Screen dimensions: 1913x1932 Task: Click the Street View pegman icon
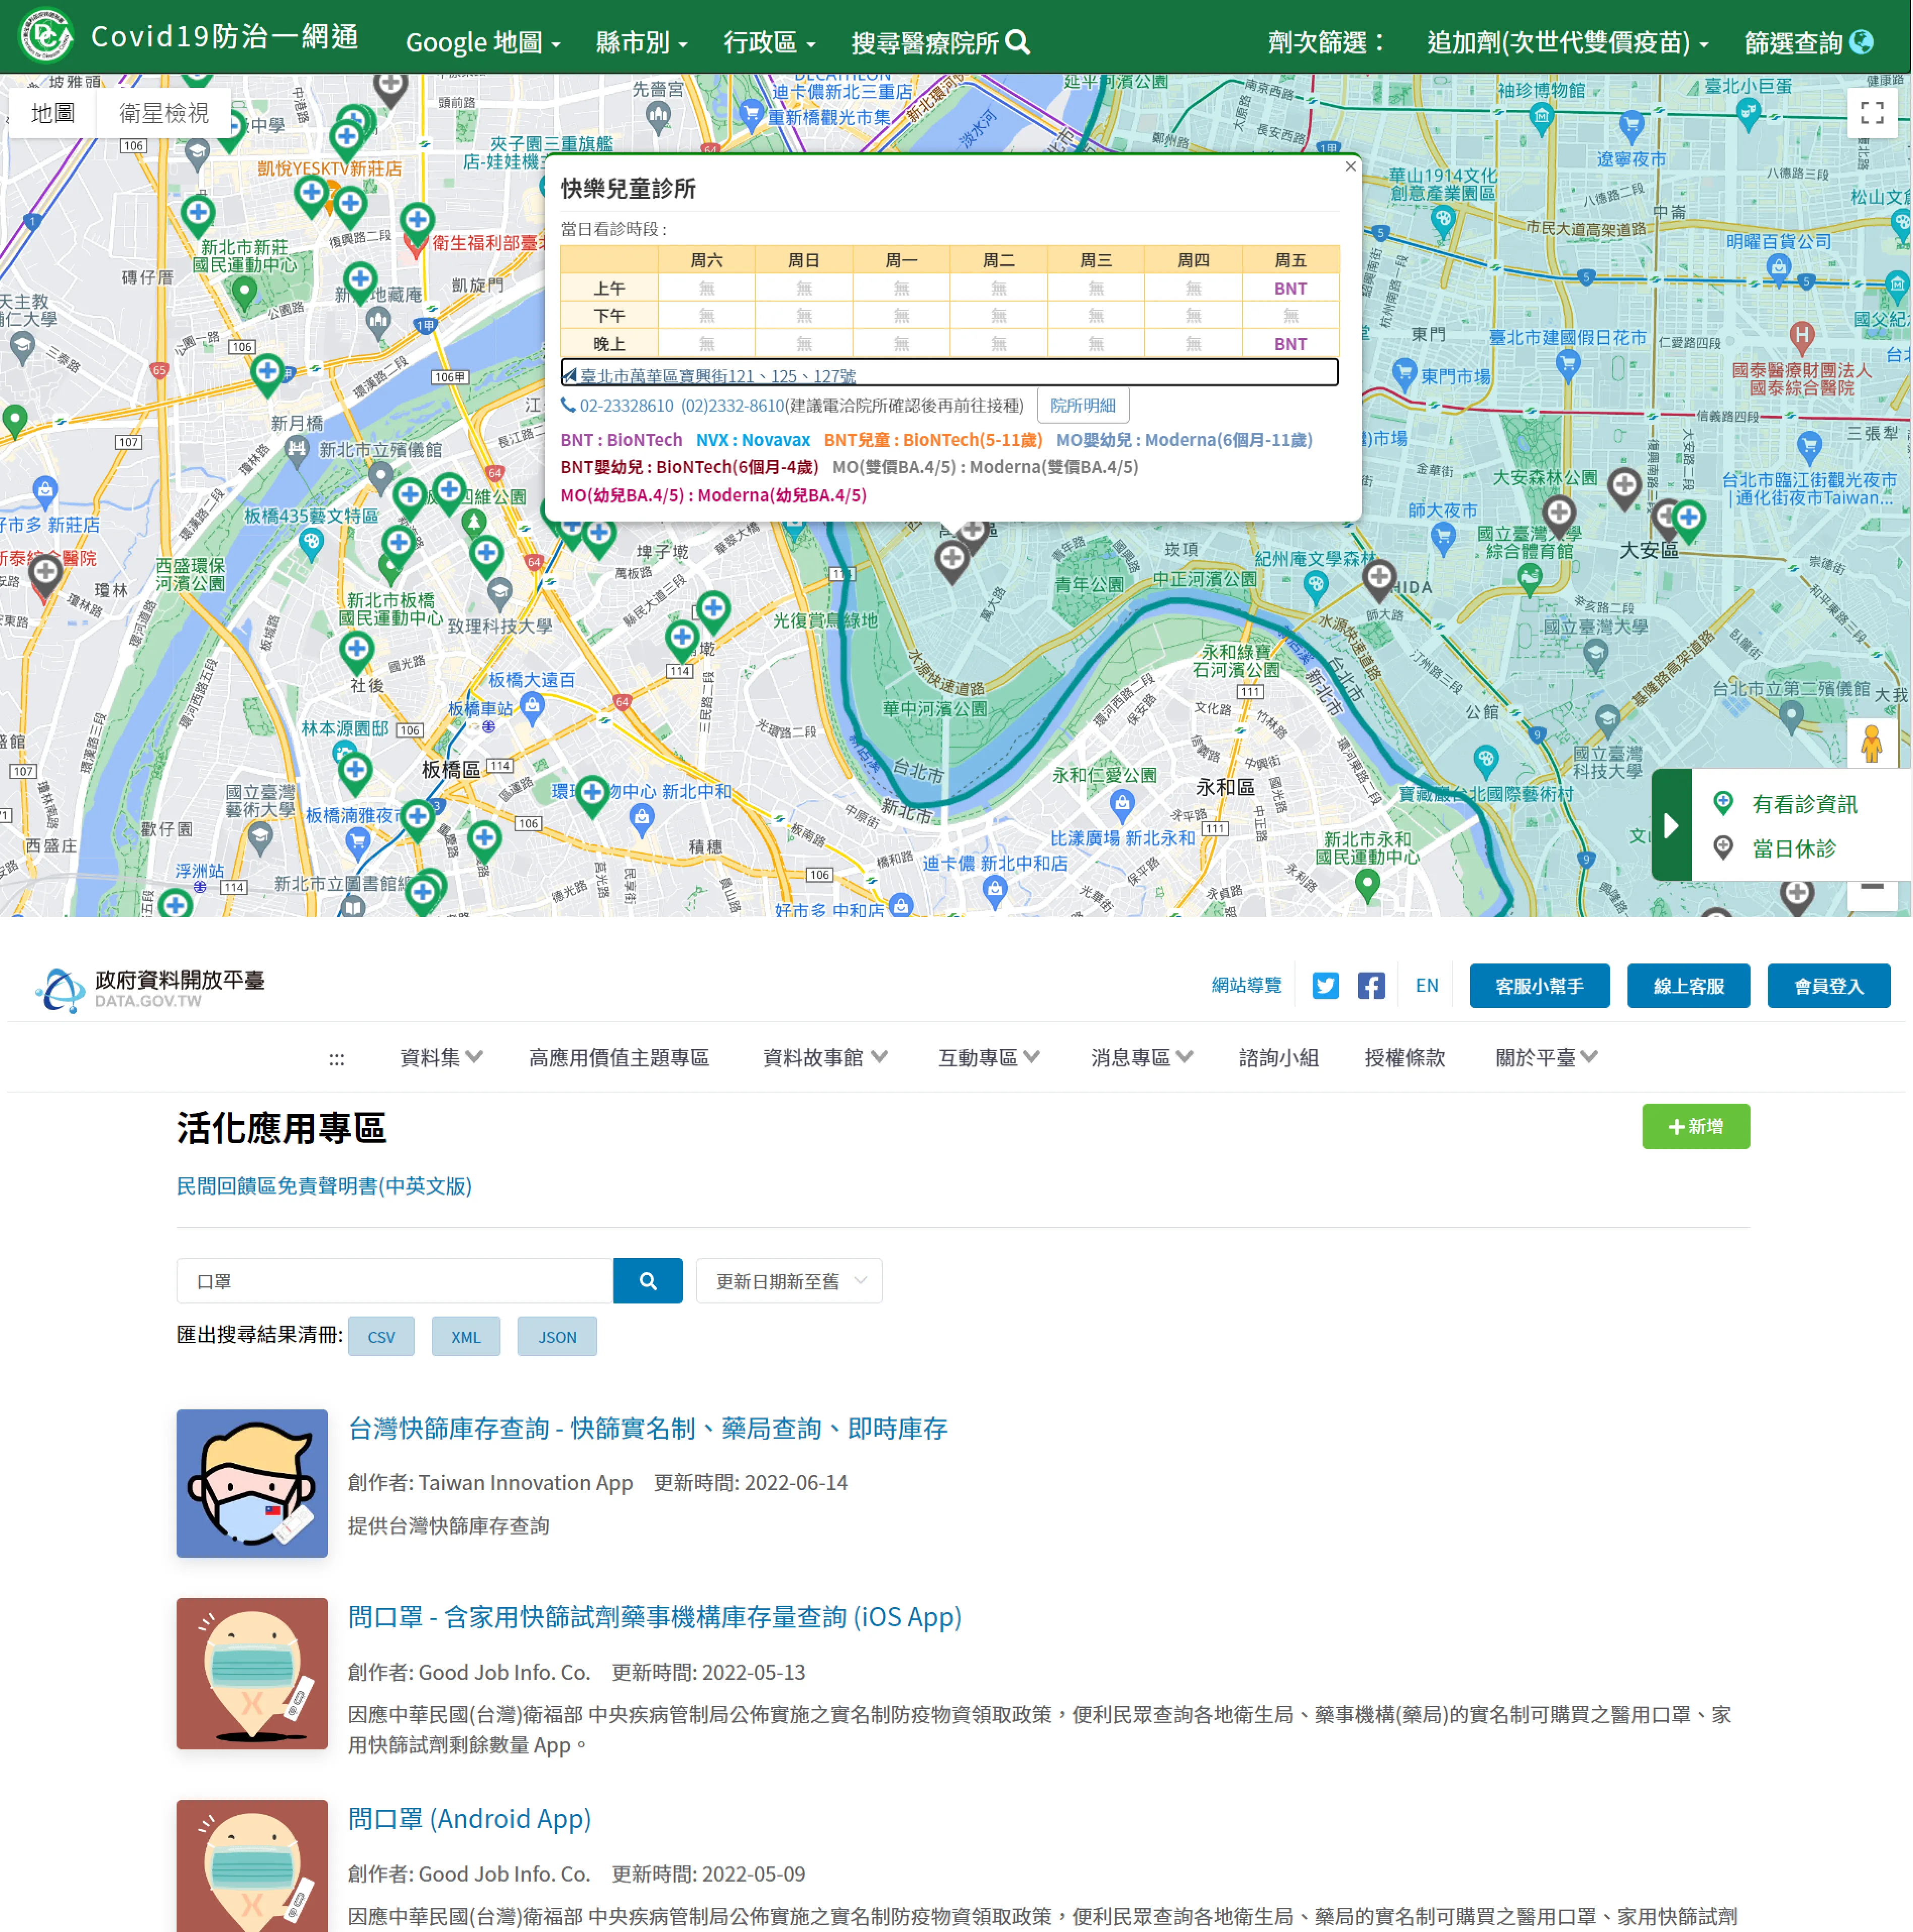(x=1871, y=743)
